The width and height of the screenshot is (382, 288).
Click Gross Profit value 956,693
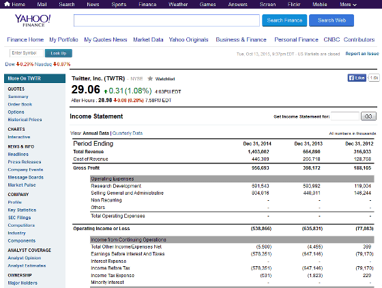click(261, 168)
